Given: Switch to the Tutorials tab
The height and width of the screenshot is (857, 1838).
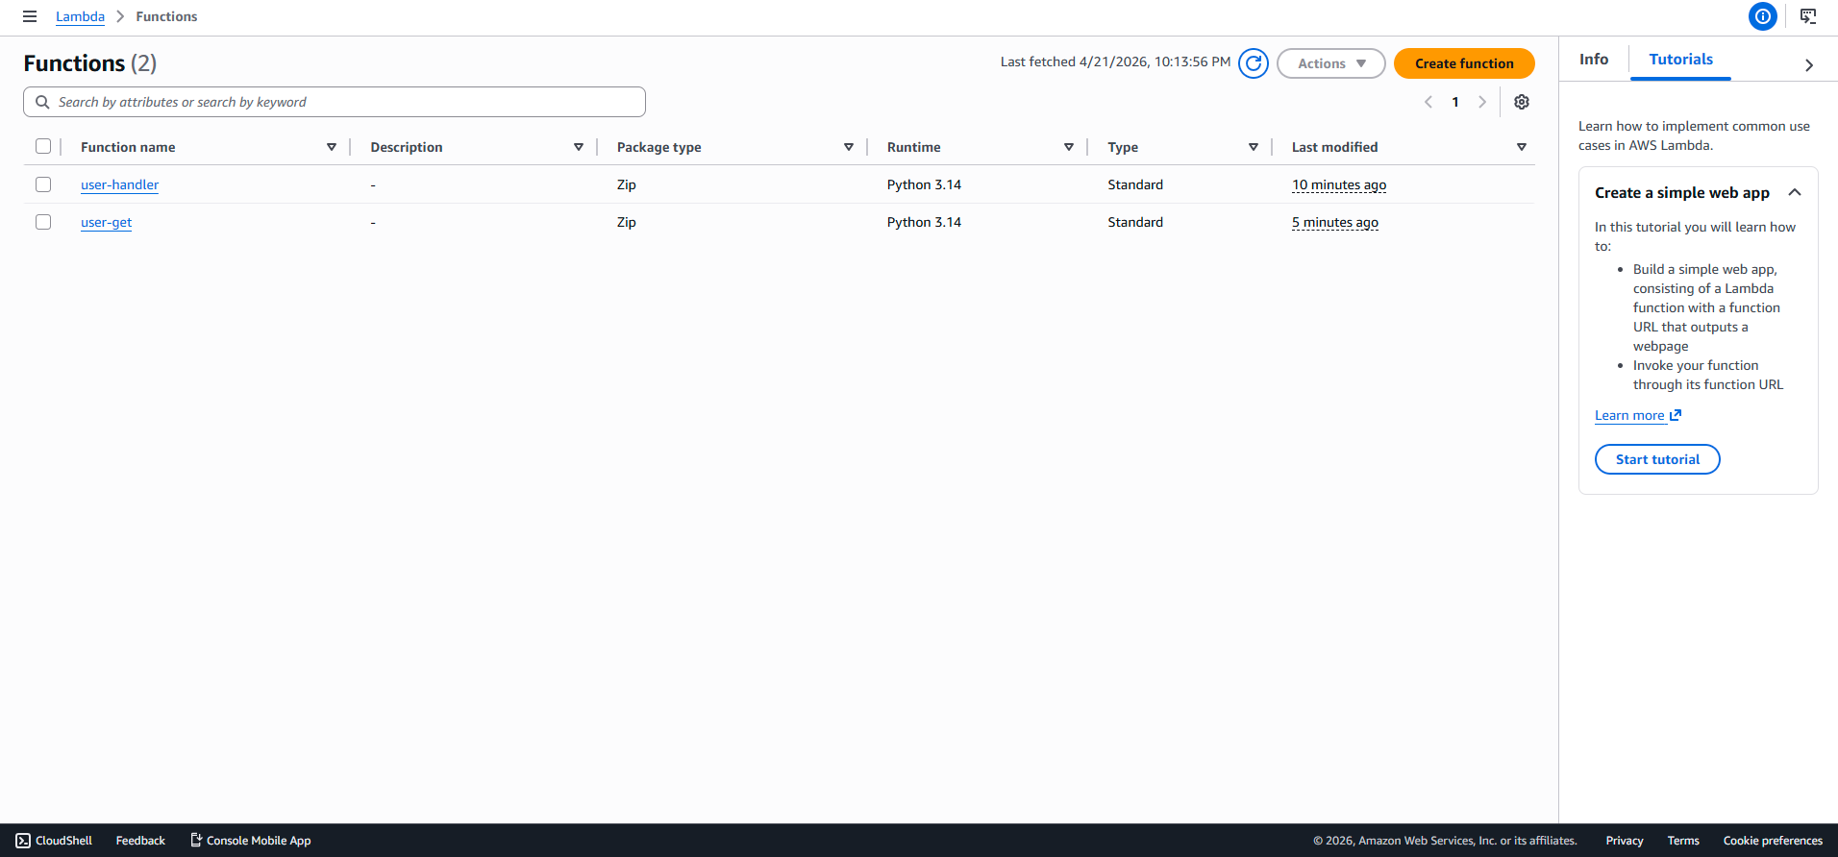Looking at the screenshot, I should coord(1680,60).
